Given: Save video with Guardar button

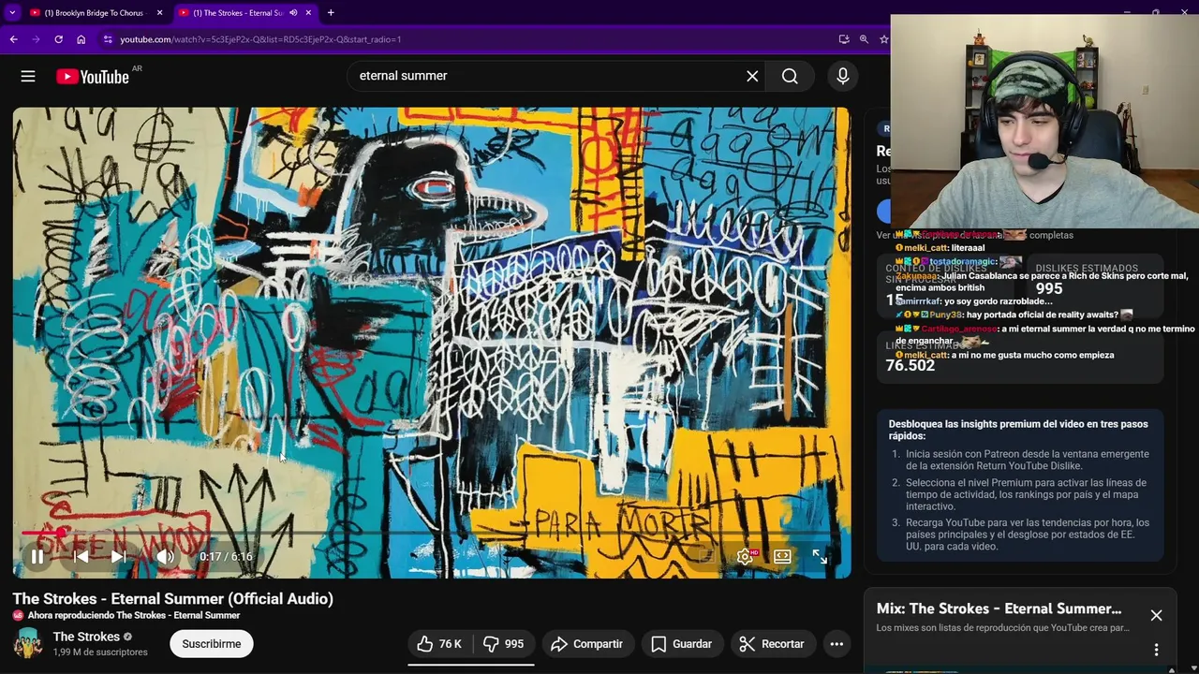Looking at the screenshot, I should (681, 644).
